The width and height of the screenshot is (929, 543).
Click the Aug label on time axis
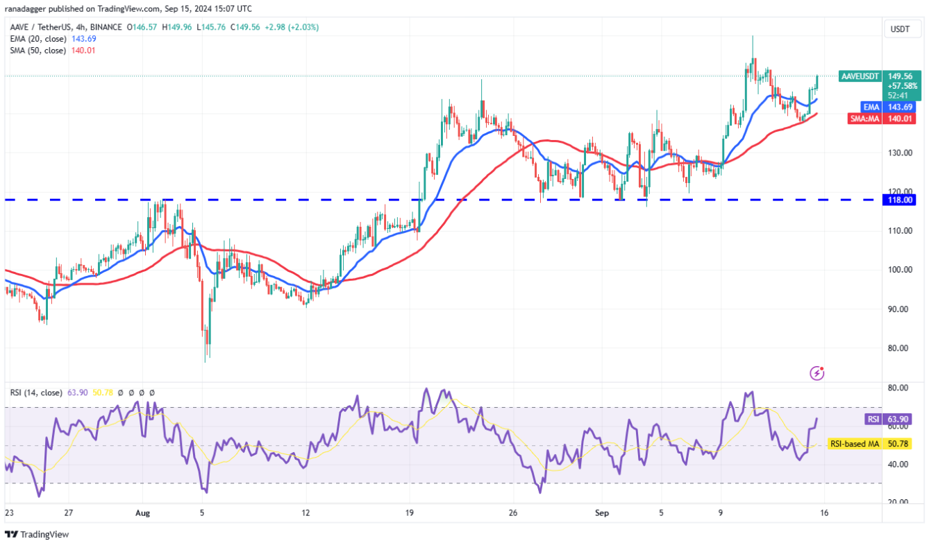pyautogui.click(x=142, y=515)
